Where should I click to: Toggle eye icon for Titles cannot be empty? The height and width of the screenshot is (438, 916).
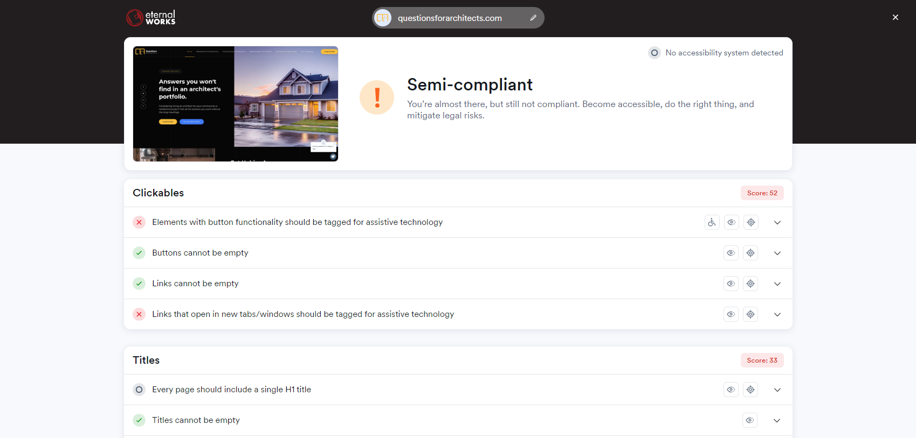click(x=749, y=420)
